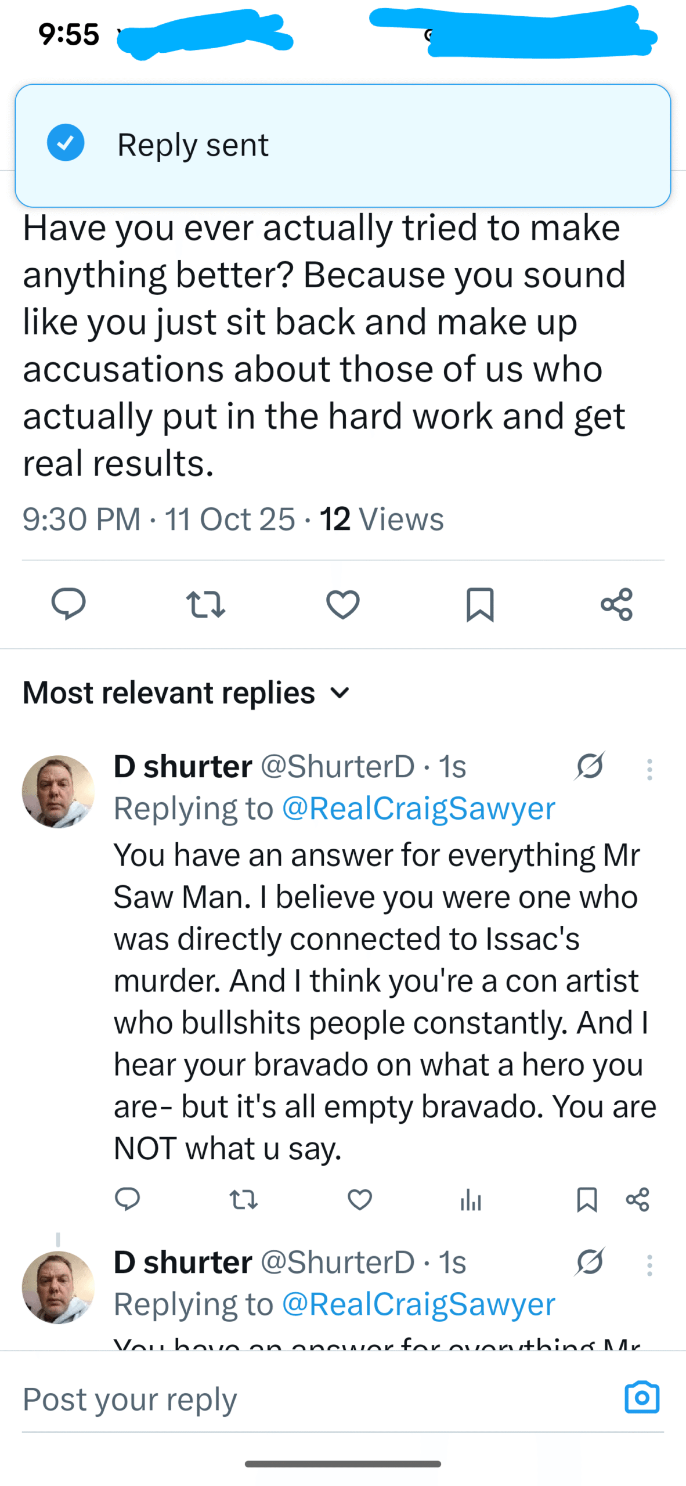This screenshot has width=686, height=1486.
Task: Open more options on second D shurter reply
Action: [x=649, y=1265]
